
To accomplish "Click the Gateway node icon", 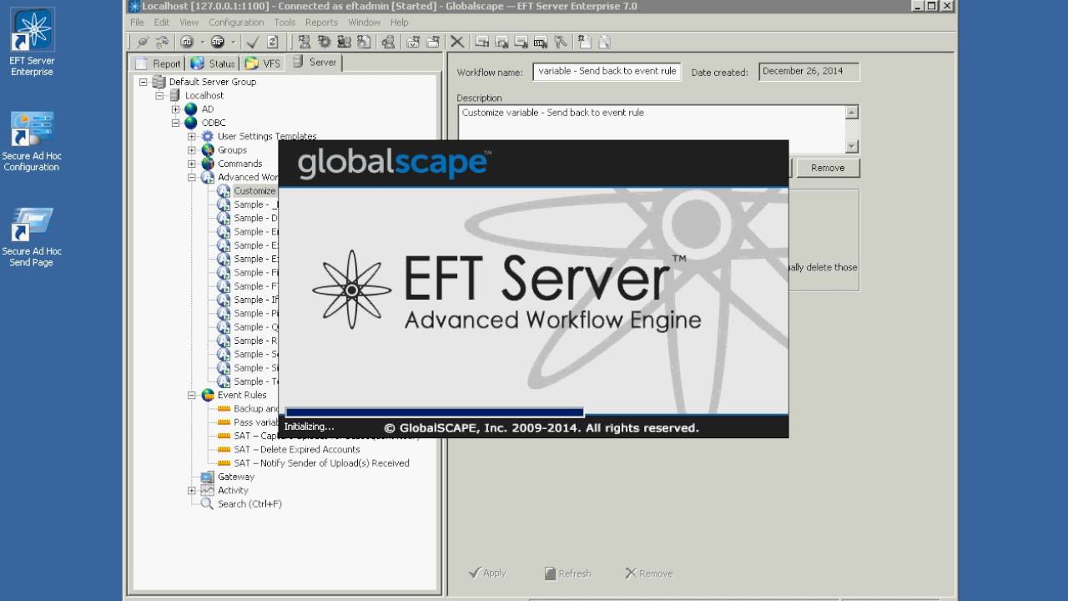I will click(x=207, y=477).
